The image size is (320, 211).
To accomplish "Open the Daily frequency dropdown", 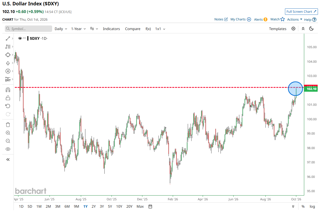I will pos(61,29).
